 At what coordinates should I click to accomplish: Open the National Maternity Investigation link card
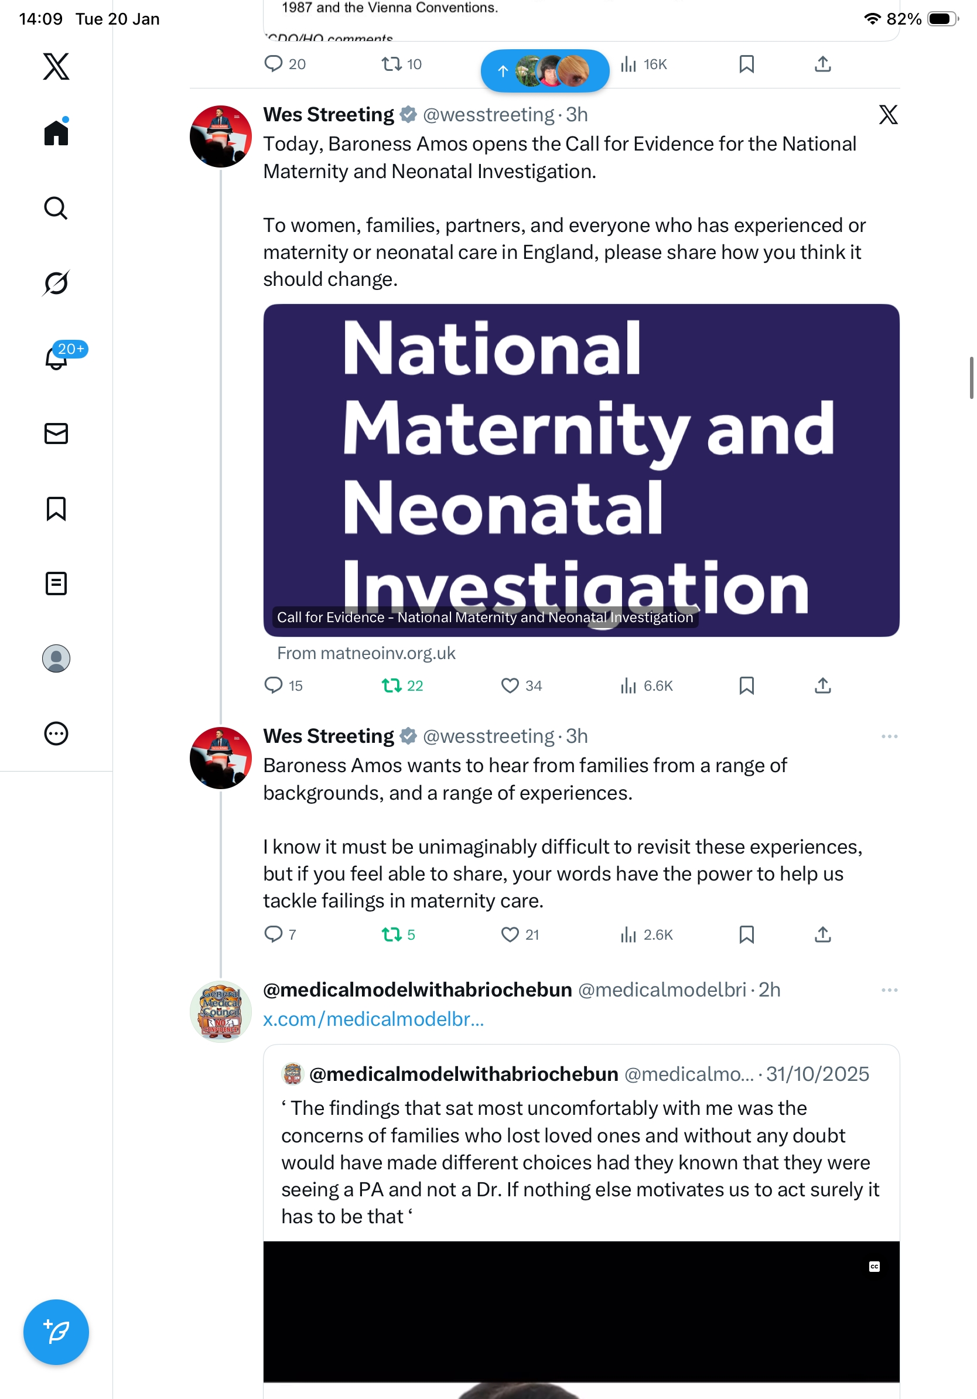581,470
